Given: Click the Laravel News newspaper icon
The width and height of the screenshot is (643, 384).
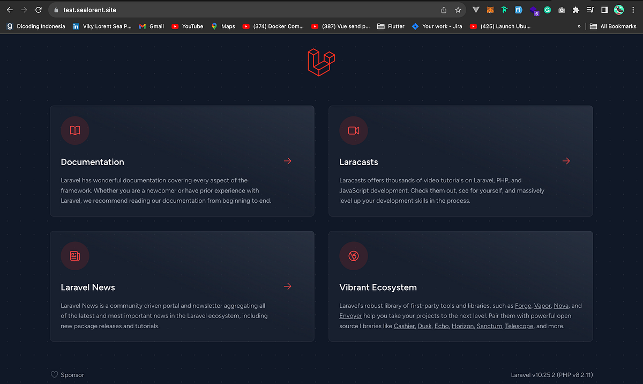Looking at the screenshot, I should pos(74,256).
